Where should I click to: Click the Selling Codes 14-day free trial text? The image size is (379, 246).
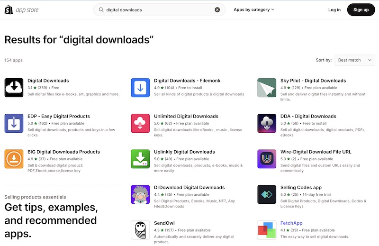pyautogui.click(x=316, y=194)
